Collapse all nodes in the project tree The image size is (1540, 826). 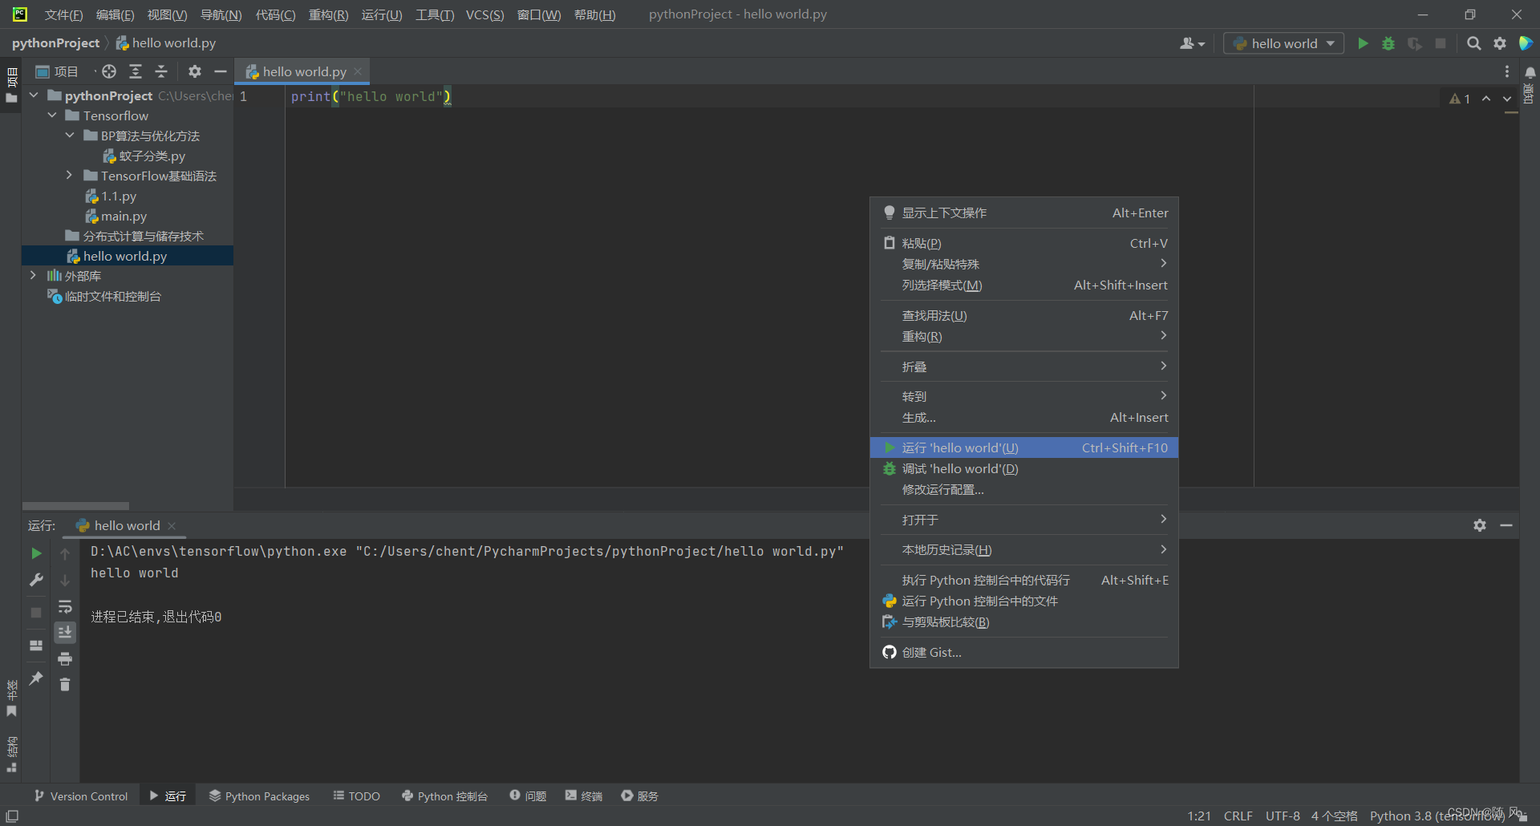click(161, 71)
